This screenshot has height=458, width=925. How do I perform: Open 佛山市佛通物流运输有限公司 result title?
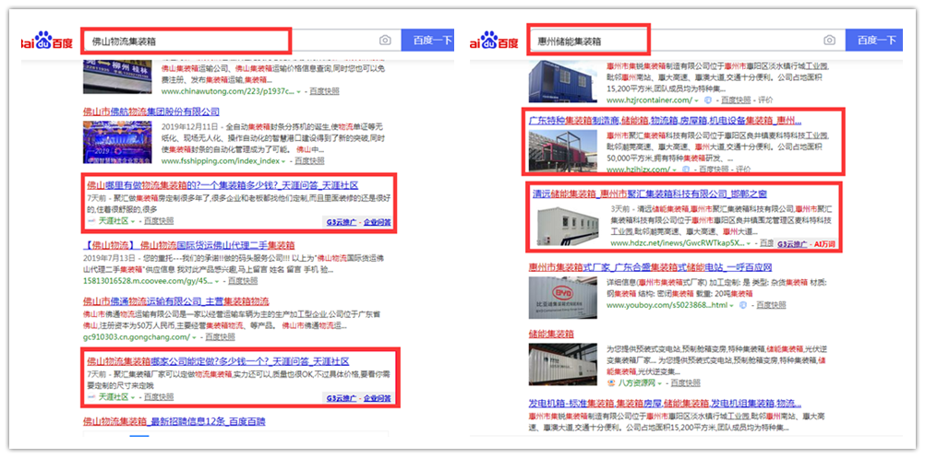(175, 300)
